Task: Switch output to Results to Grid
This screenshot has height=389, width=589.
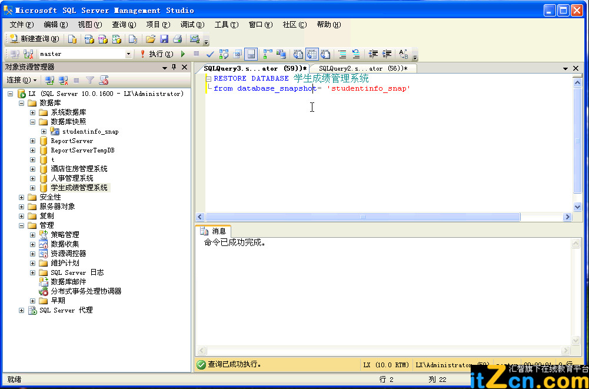Action: [312, 54]
